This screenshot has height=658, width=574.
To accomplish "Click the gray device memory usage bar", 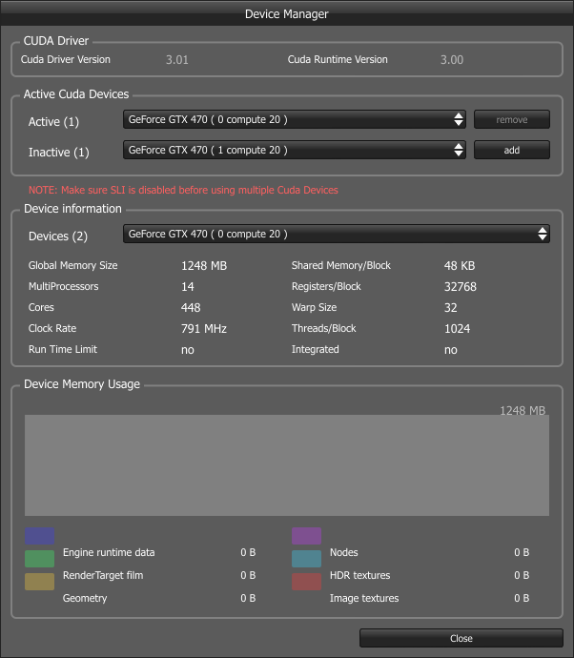I will [x=287, y=465].
